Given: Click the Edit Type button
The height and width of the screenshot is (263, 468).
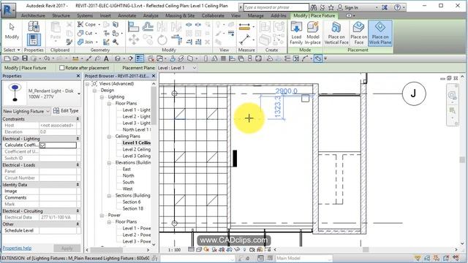Looking at the screenshot, I should pos(66,110).
